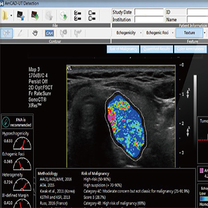Click the uncheck-all checkboxes icon
208x208 pixels.
tap(92, 16)
